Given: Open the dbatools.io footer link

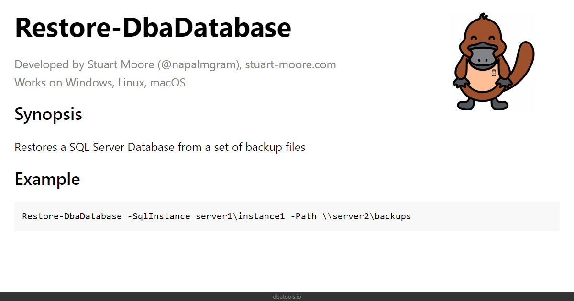Looking at the screenshot, I should (287, 297).
